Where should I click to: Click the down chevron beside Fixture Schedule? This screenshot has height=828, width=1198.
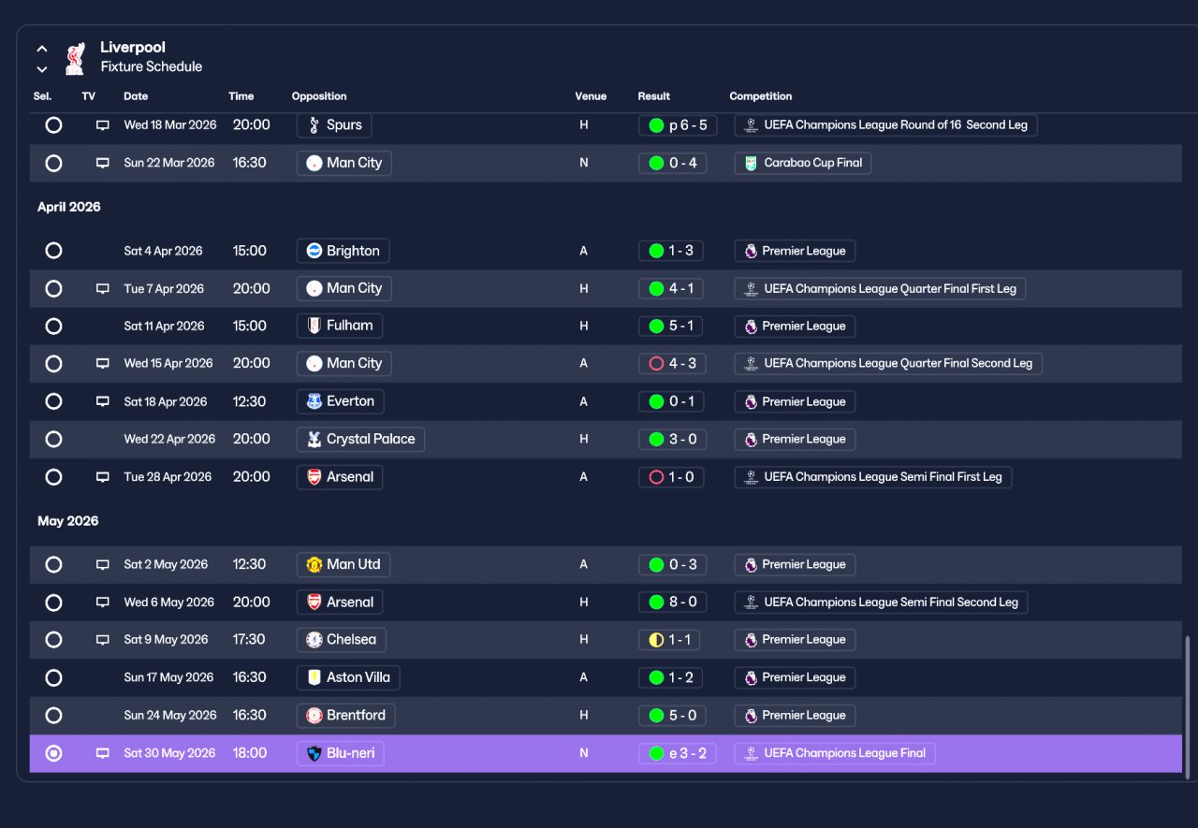(x=42, y=68)
